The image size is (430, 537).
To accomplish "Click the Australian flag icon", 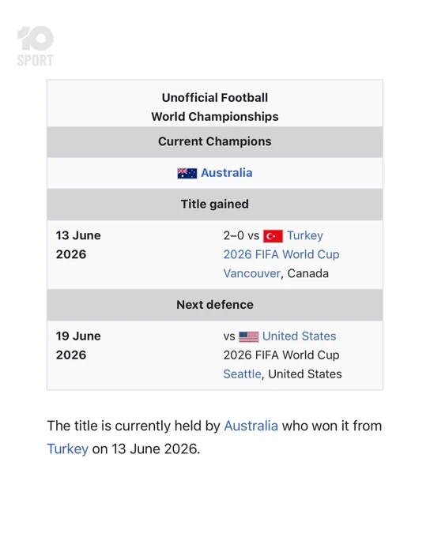I will pos(187,173).
